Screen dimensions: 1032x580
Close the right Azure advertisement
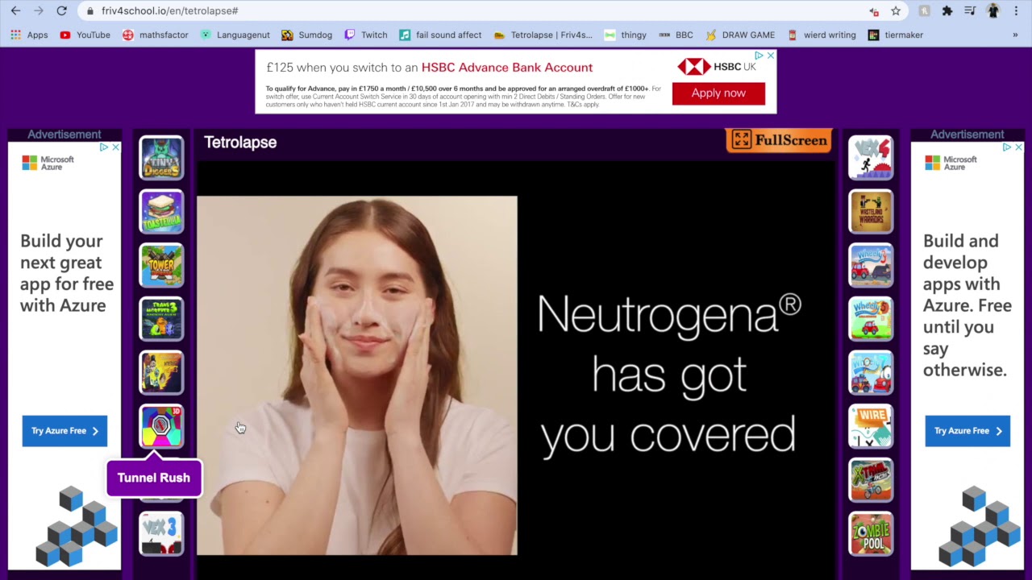pos(1018,147)
